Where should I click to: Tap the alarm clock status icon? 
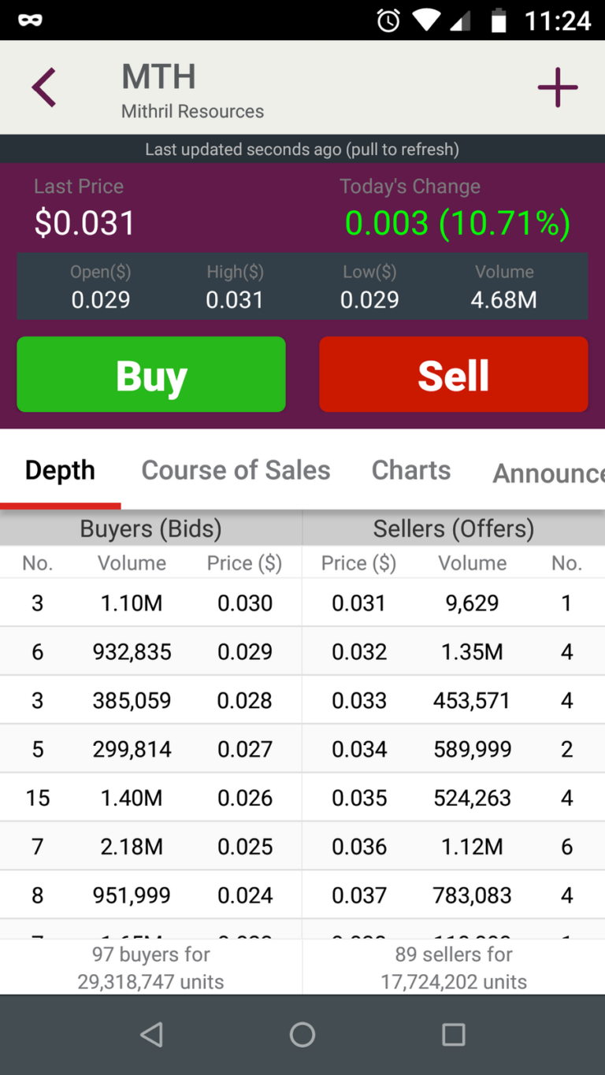coord(388,20)
